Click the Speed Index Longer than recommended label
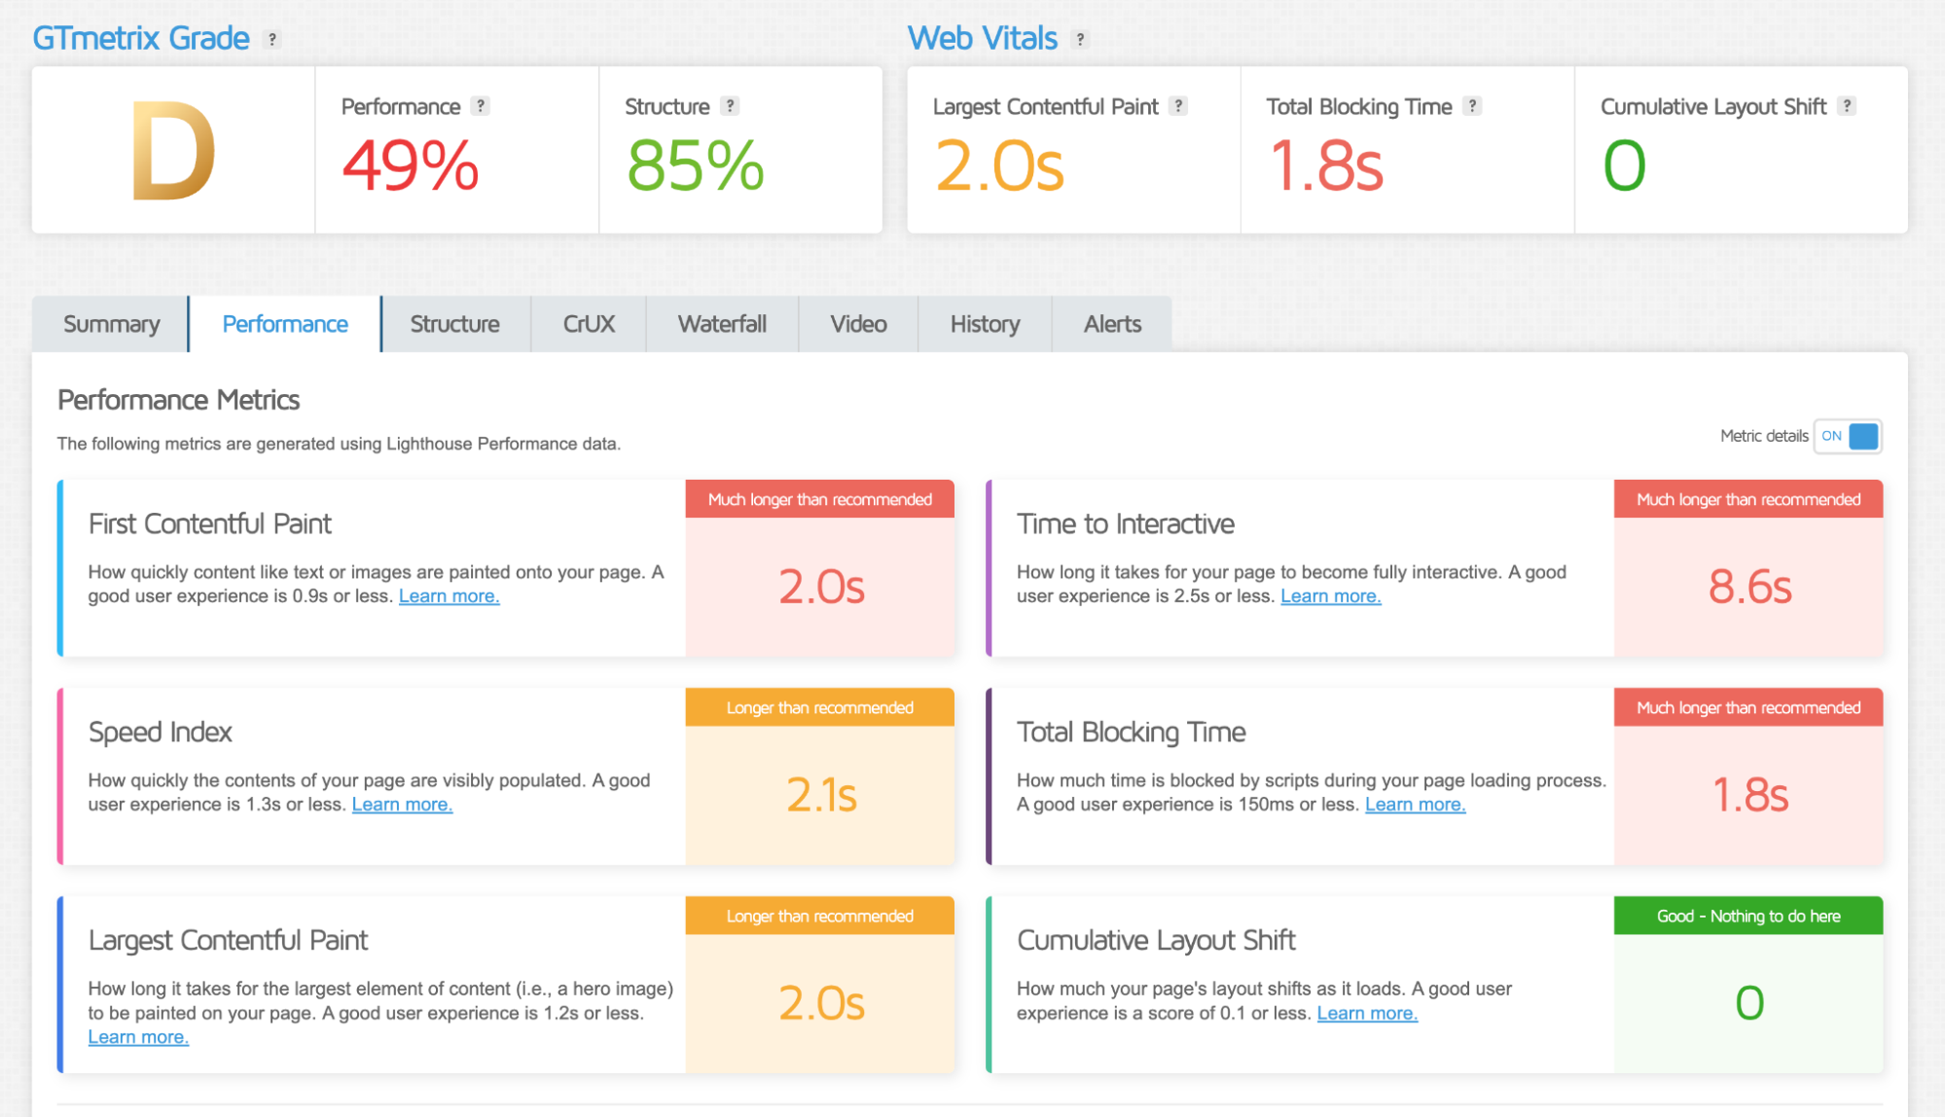 pyautogui.click(x=820, y=707)
